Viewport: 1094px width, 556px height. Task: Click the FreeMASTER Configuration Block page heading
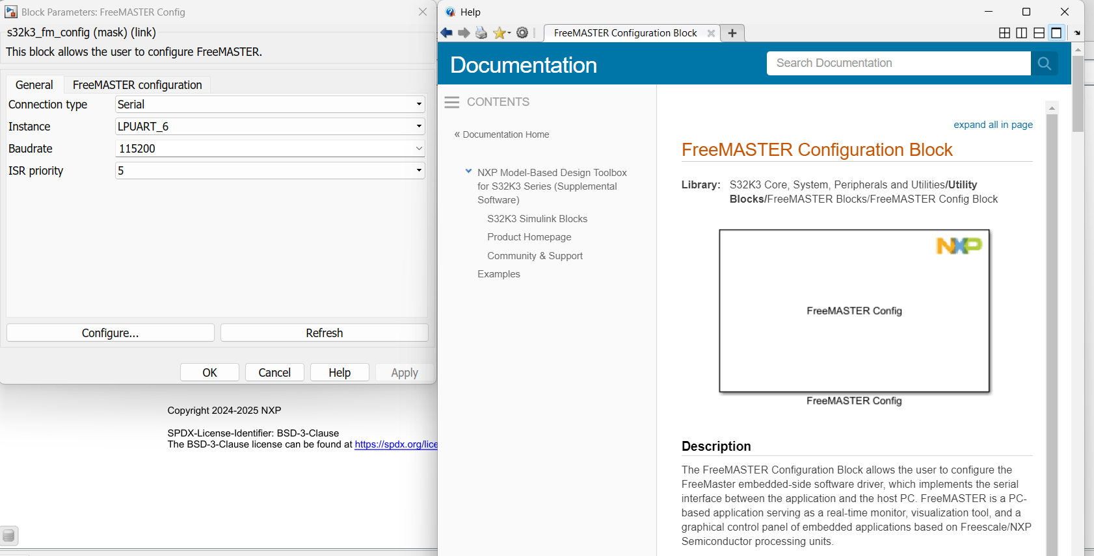(817, 150)
